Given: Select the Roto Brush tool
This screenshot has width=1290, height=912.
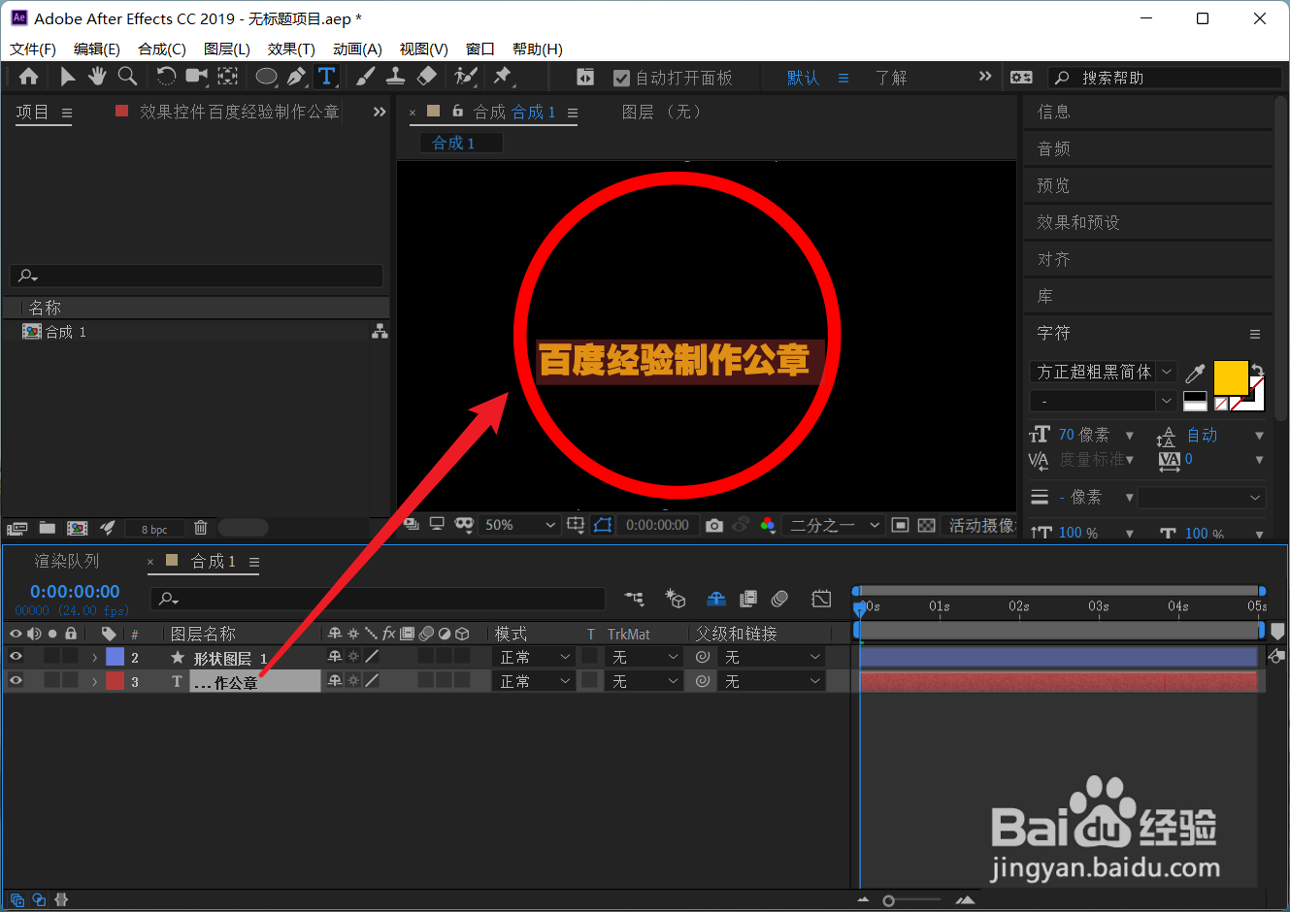Looking at the screenshot, I should [x=467, y=77].
